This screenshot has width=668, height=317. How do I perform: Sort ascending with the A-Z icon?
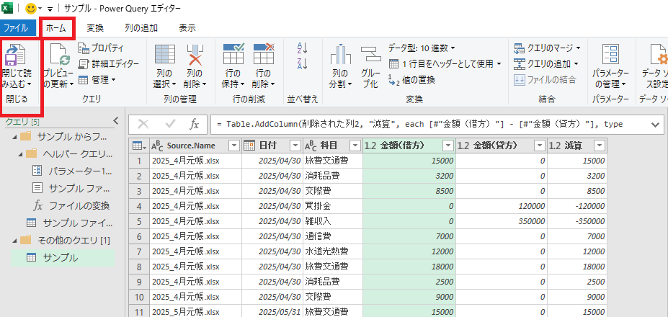pos(302,48)
